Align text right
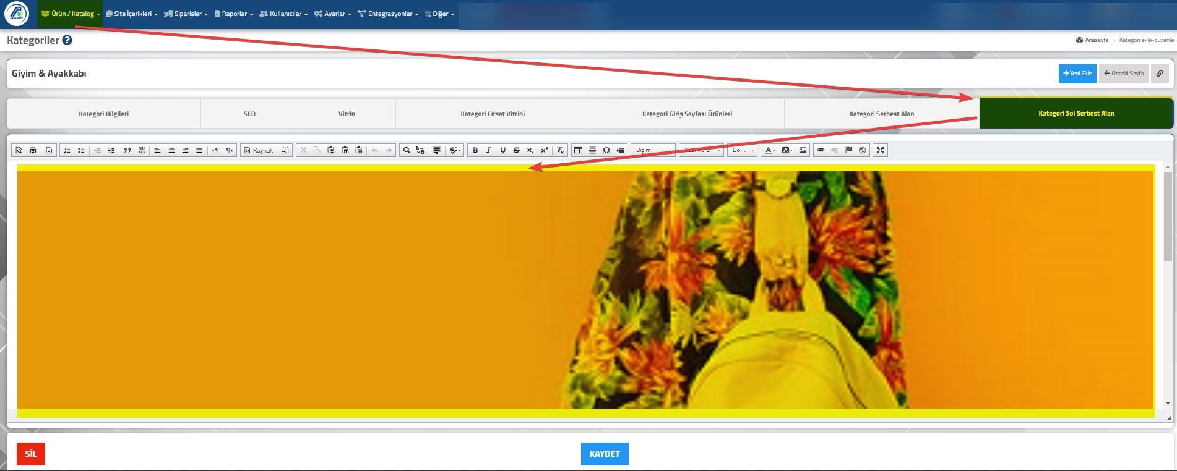The image size is (1177, 471). click(x=185, y=150)
